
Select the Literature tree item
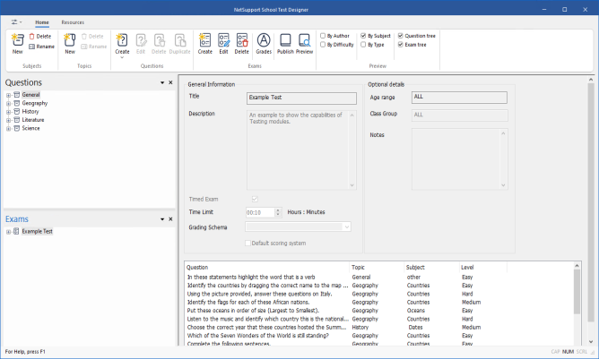tap(33, 120)
